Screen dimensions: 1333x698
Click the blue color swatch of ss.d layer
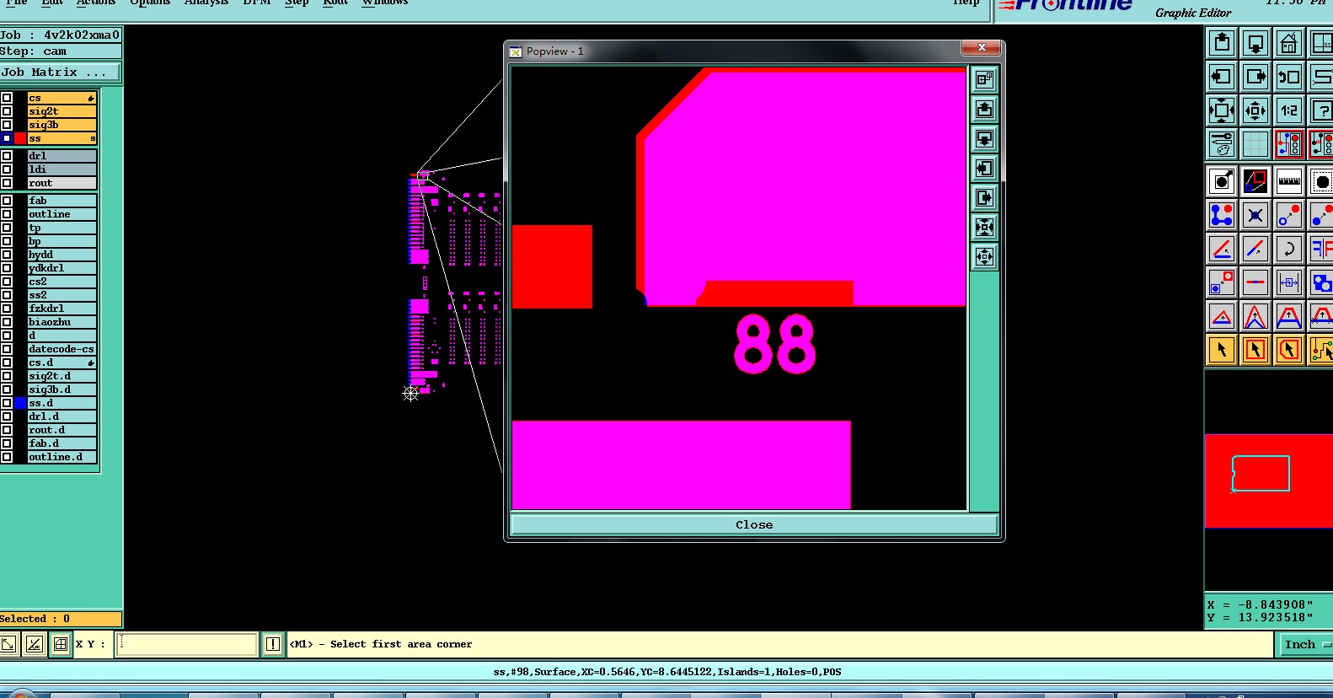pyautogui.click(x=20, y=403)
